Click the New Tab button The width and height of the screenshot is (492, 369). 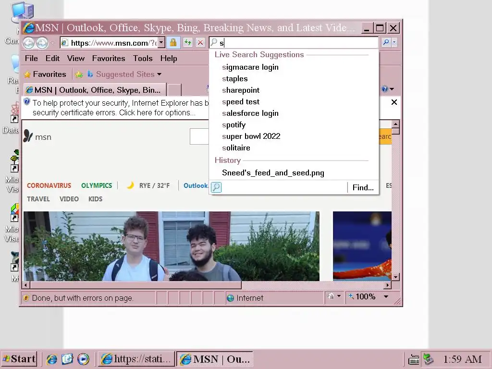tap(174, 90)
